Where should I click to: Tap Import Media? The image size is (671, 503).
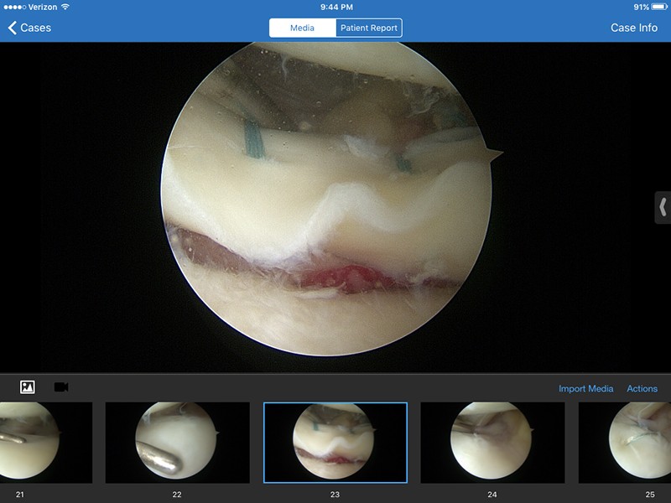[x=585, y=388]
